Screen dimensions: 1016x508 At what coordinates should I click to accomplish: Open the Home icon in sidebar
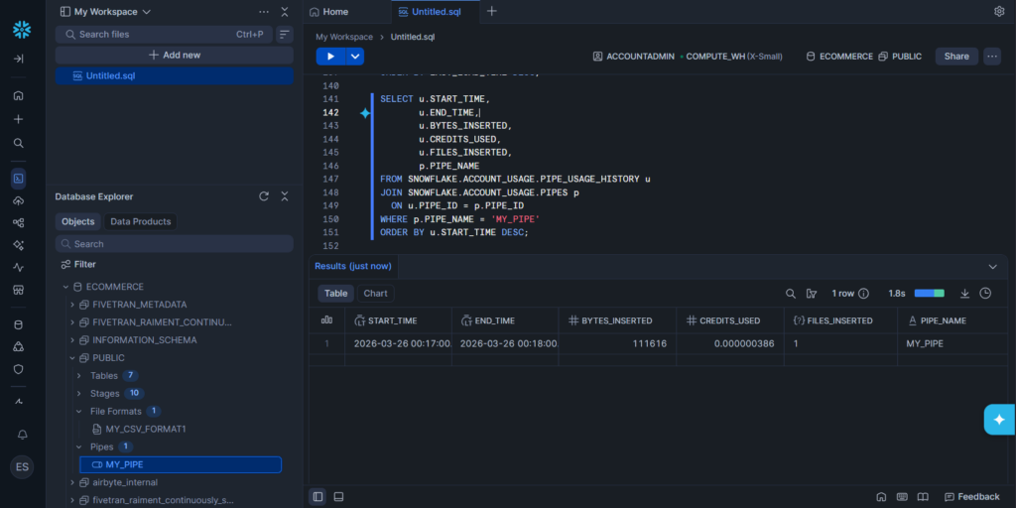[x=18, y=95]
